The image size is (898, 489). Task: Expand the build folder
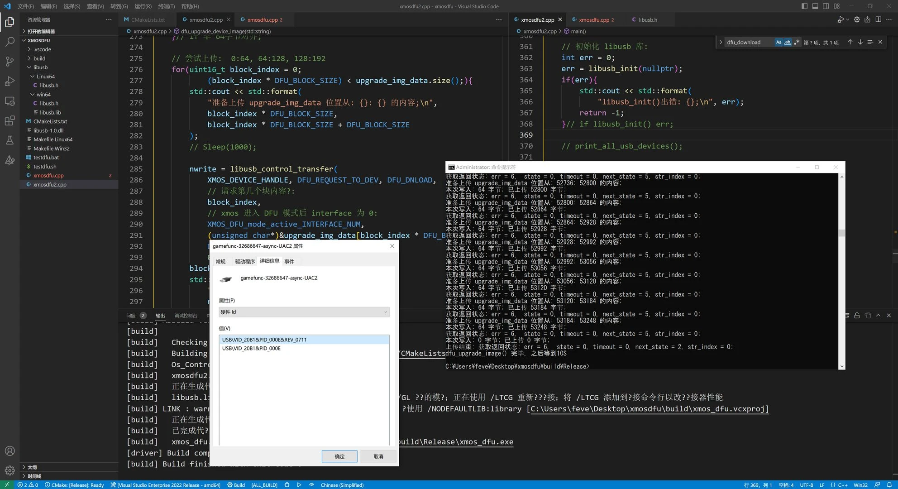click(39, 58)
